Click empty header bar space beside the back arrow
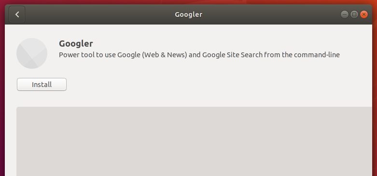 click(x=96, y=14)
